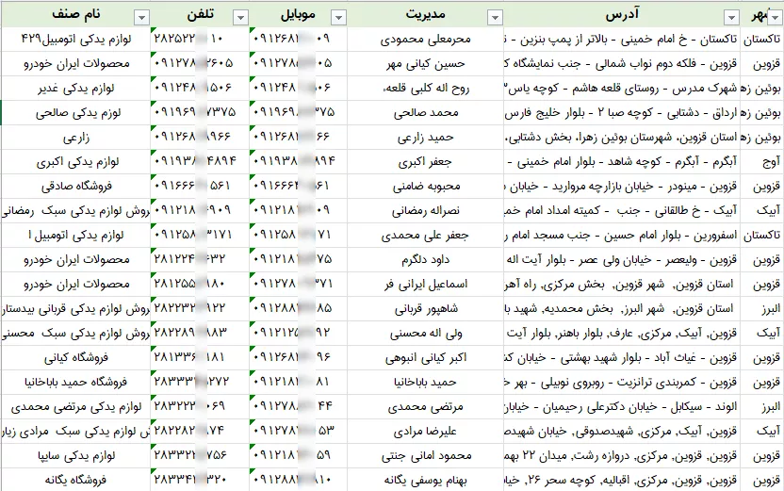Select cell حمید باباخانیا in مدیریت column
This screenshot has width=784, height=491.
tap(426, 382)
